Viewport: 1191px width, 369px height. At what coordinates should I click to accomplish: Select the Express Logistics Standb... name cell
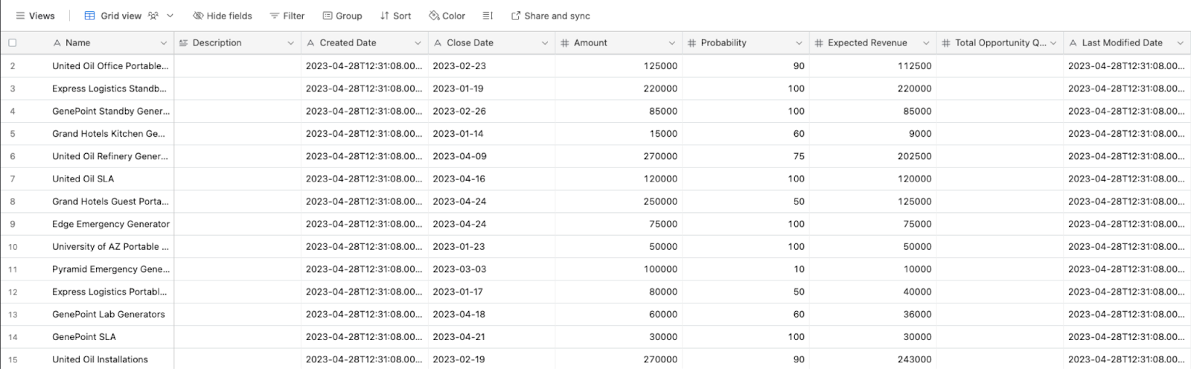[x=110, y=89]
